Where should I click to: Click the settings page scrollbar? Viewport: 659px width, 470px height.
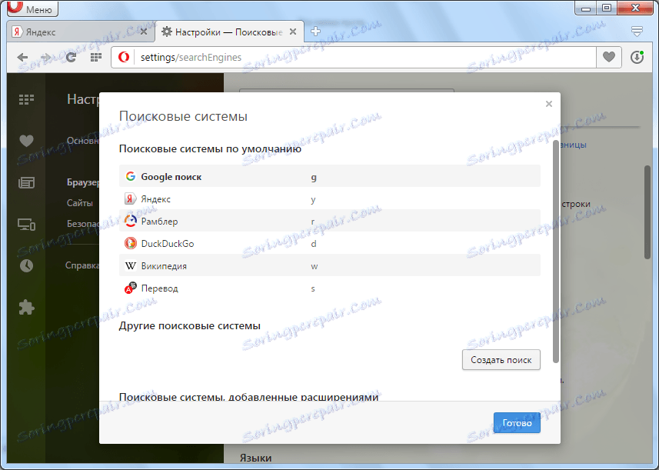tap(647, 212)
